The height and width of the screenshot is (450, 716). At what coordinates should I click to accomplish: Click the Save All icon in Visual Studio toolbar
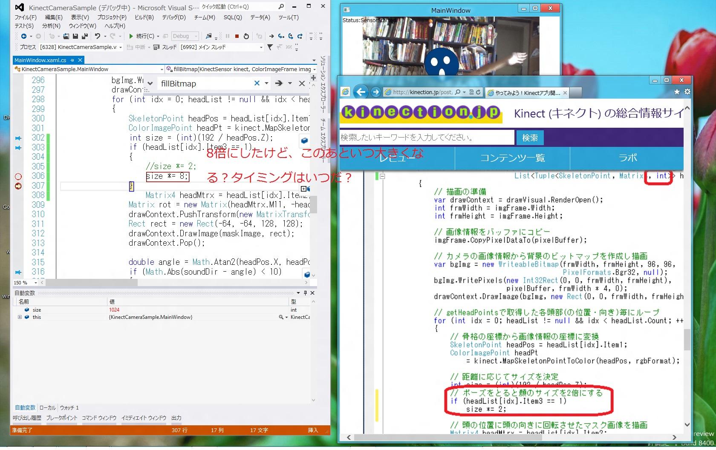pyautogui.click(x=84, y=36)
